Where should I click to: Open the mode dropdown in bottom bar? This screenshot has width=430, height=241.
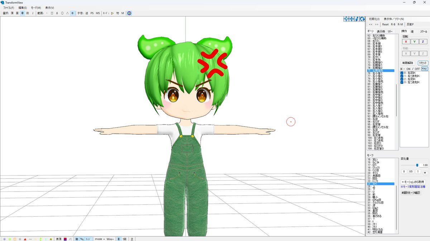coord(99,239)
